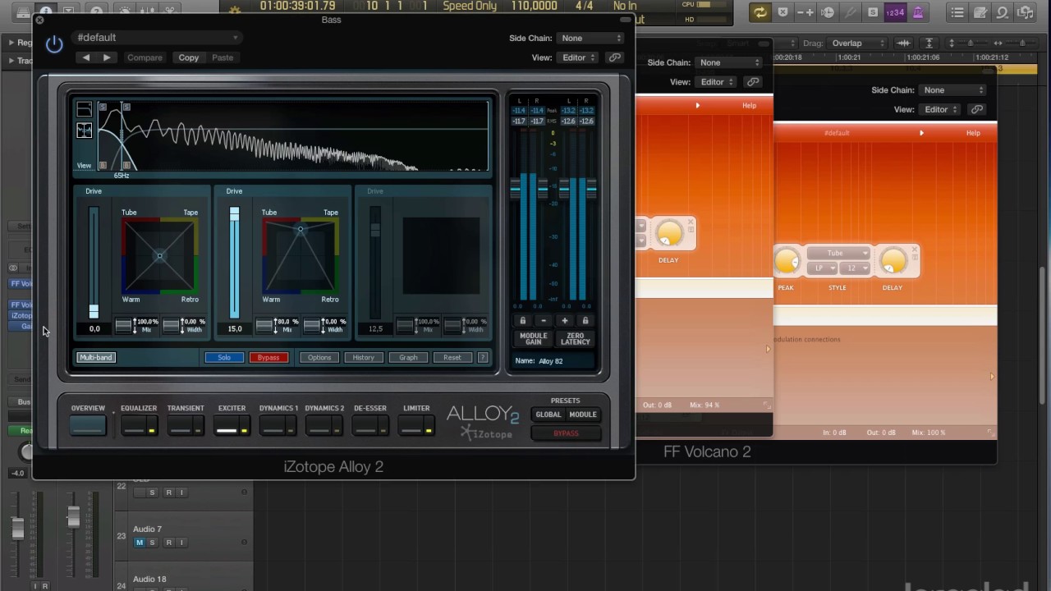The height and width of the screenshot is (591, 1051).
Task: Click the plus gain button below meters
Action: (565, 321)
